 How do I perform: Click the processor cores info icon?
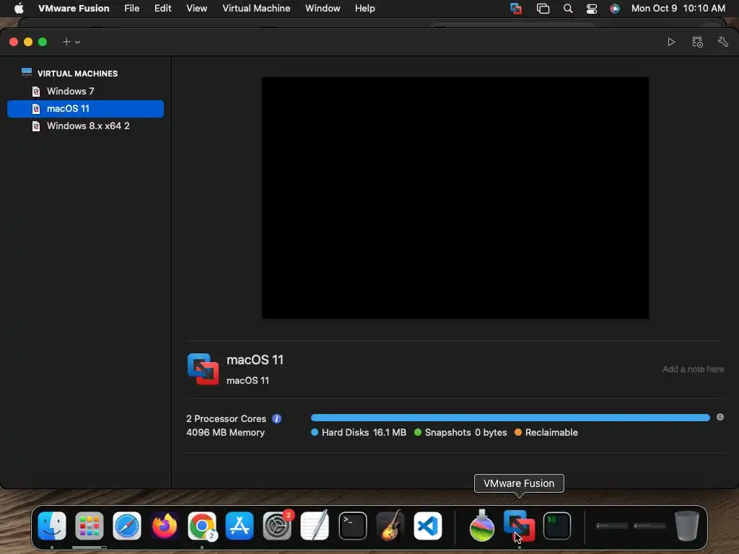point(276,419)
